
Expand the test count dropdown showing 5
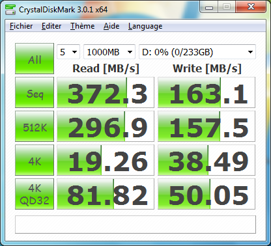[68, 52]
